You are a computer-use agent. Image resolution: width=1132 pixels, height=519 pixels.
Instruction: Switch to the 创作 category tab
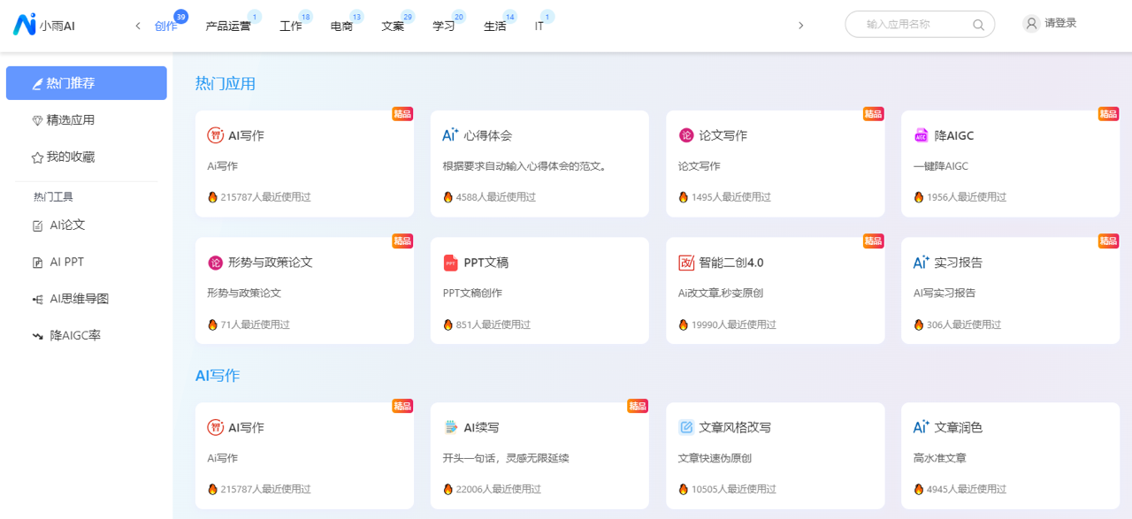pyautogui.click(x=166, y=26)
